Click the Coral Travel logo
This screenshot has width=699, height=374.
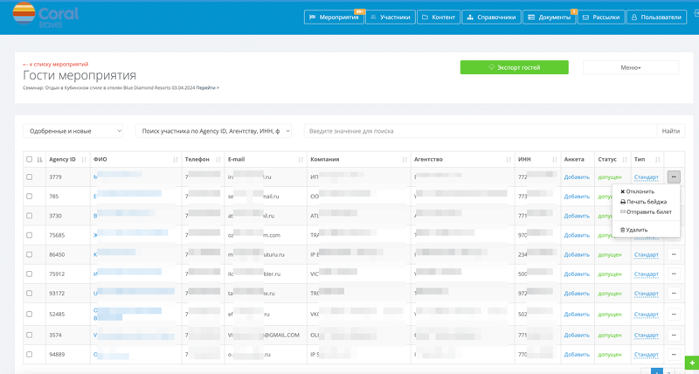tap(45, 15)
